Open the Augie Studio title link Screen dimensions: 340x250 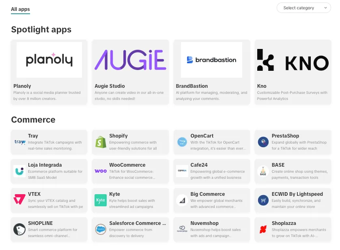pyautogui.click(x=110, y=86)
